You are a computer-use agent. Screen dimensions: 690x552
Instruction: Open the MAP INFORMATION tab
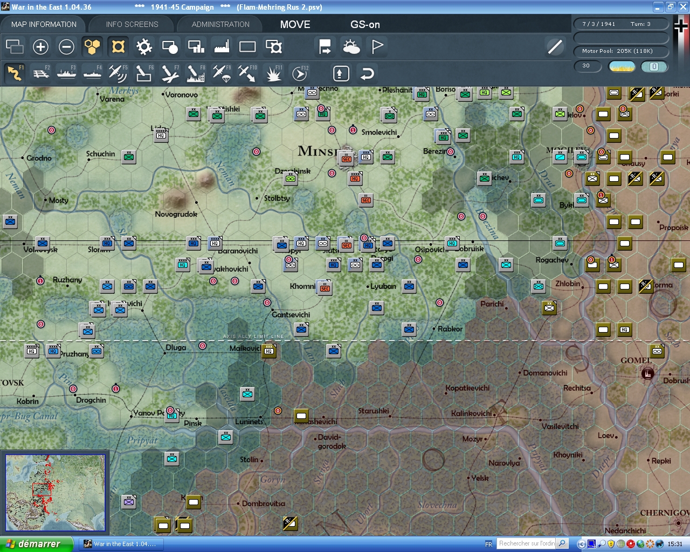click(44, 24)
